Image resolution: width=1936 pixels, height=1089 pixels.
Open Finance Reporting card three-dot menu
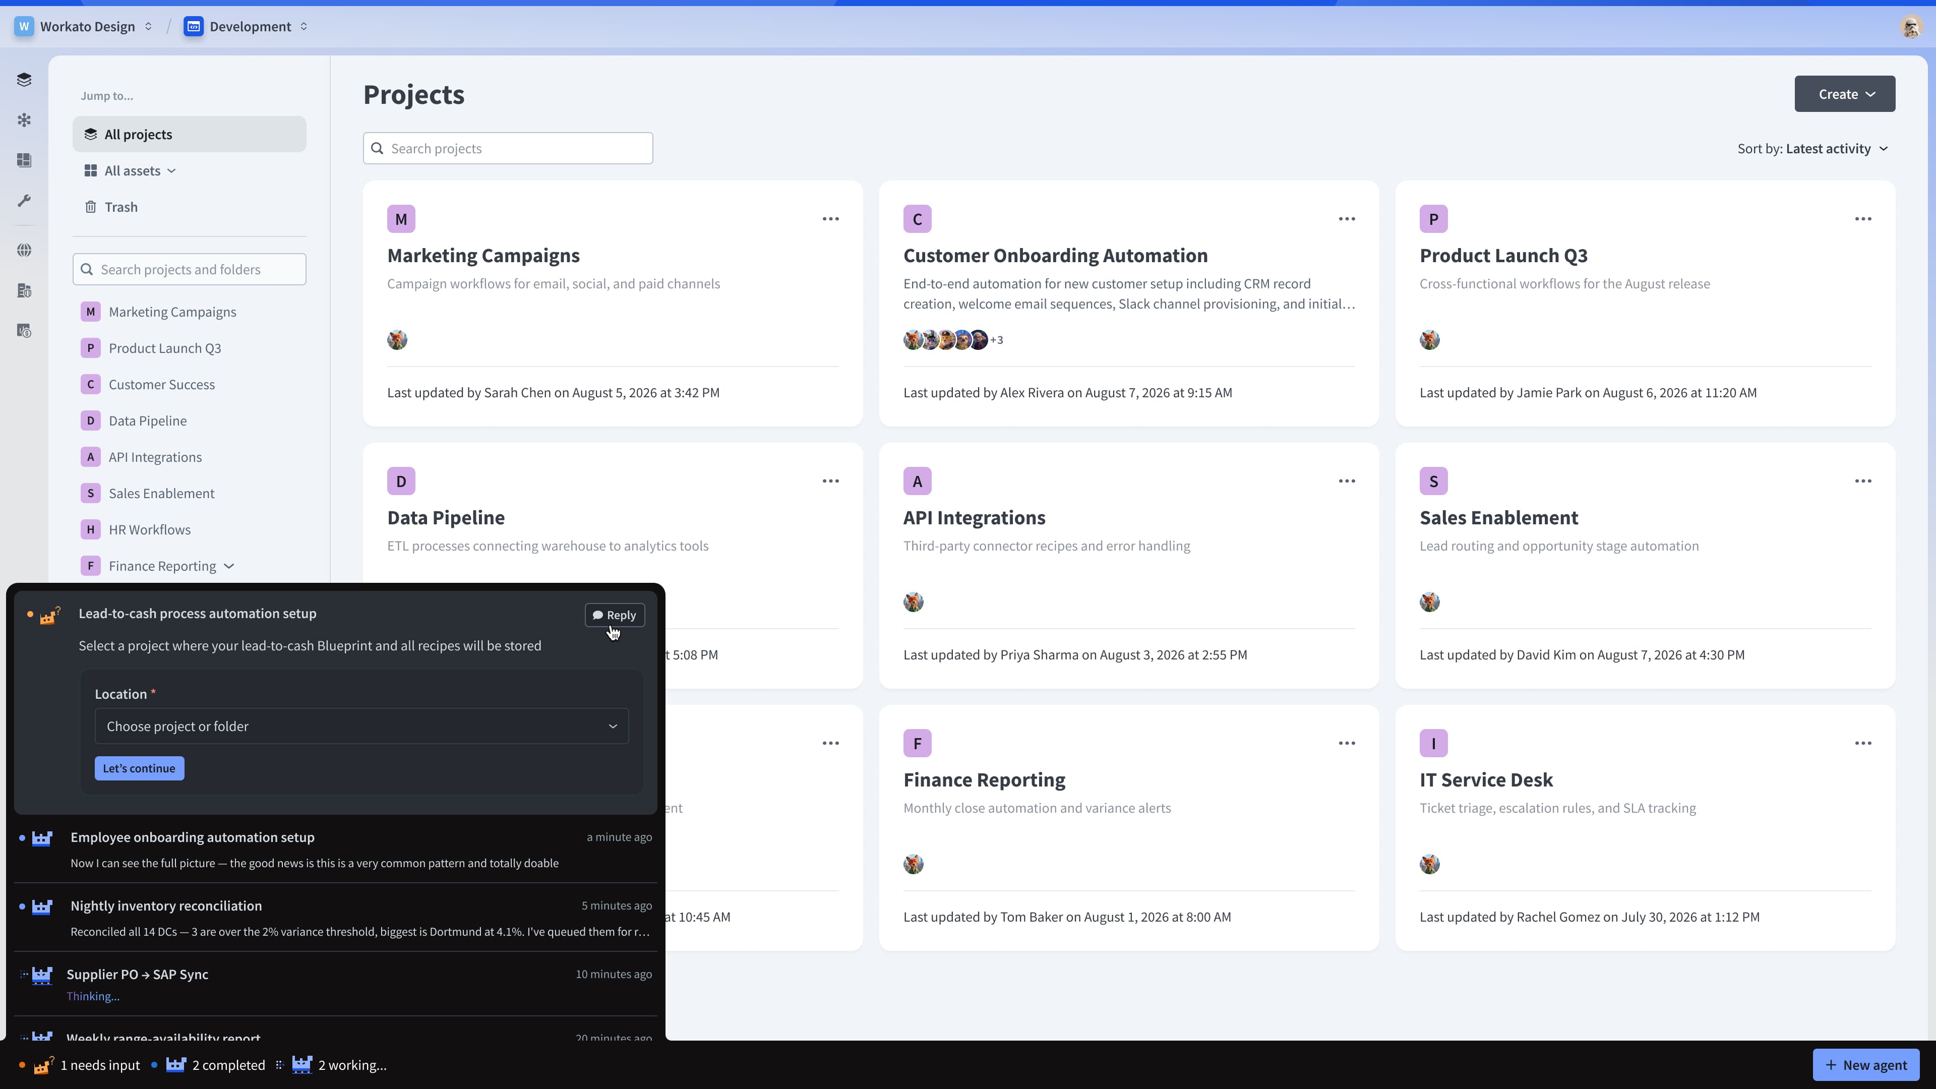pos(1347,743)
